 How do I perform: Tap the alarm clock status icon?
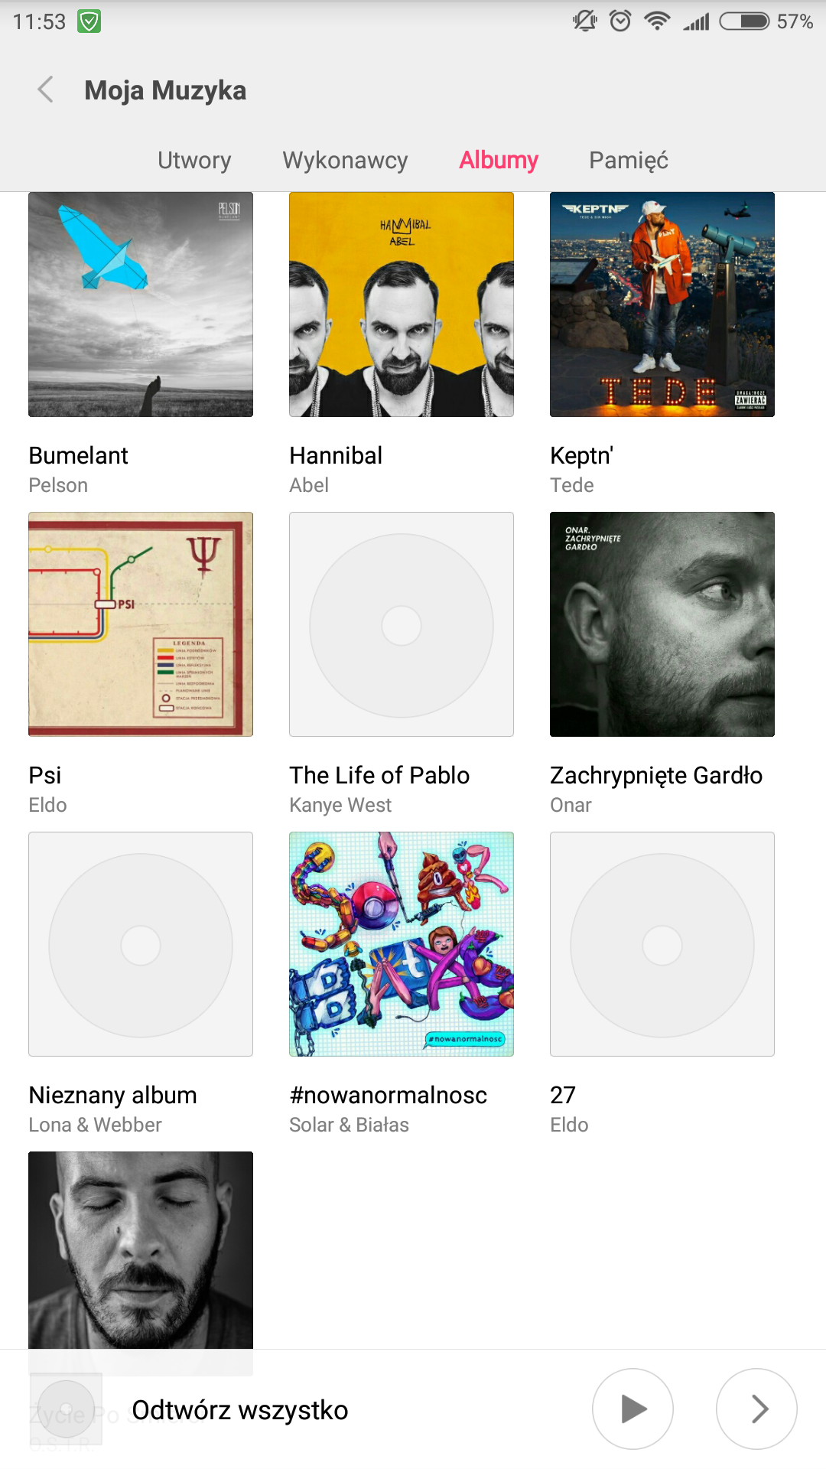(x=620, y=21)
